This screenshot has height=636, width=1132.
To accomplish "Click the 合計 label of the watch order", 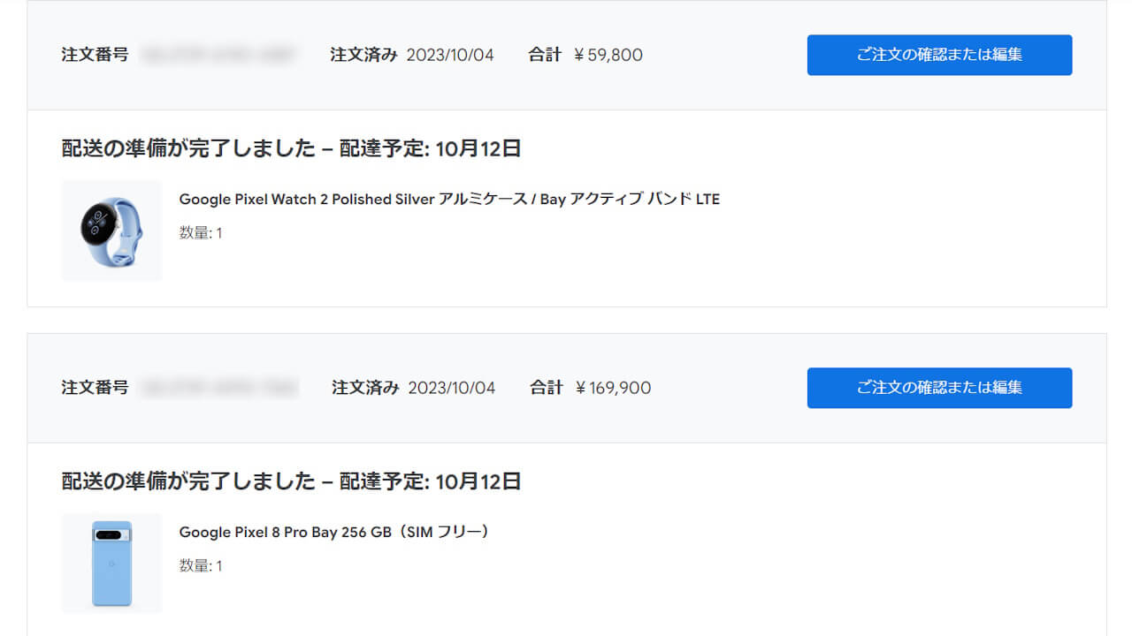I will click(545, 55).
